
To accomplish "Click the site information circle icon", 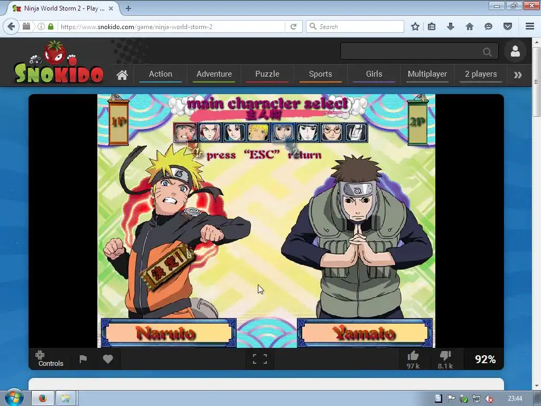I will [x=41, y=26].
